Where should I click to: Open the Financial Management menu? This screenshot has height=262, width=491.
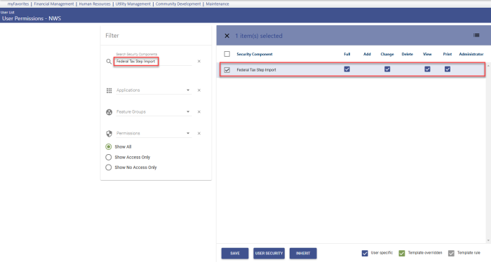[x=54, y=4]
